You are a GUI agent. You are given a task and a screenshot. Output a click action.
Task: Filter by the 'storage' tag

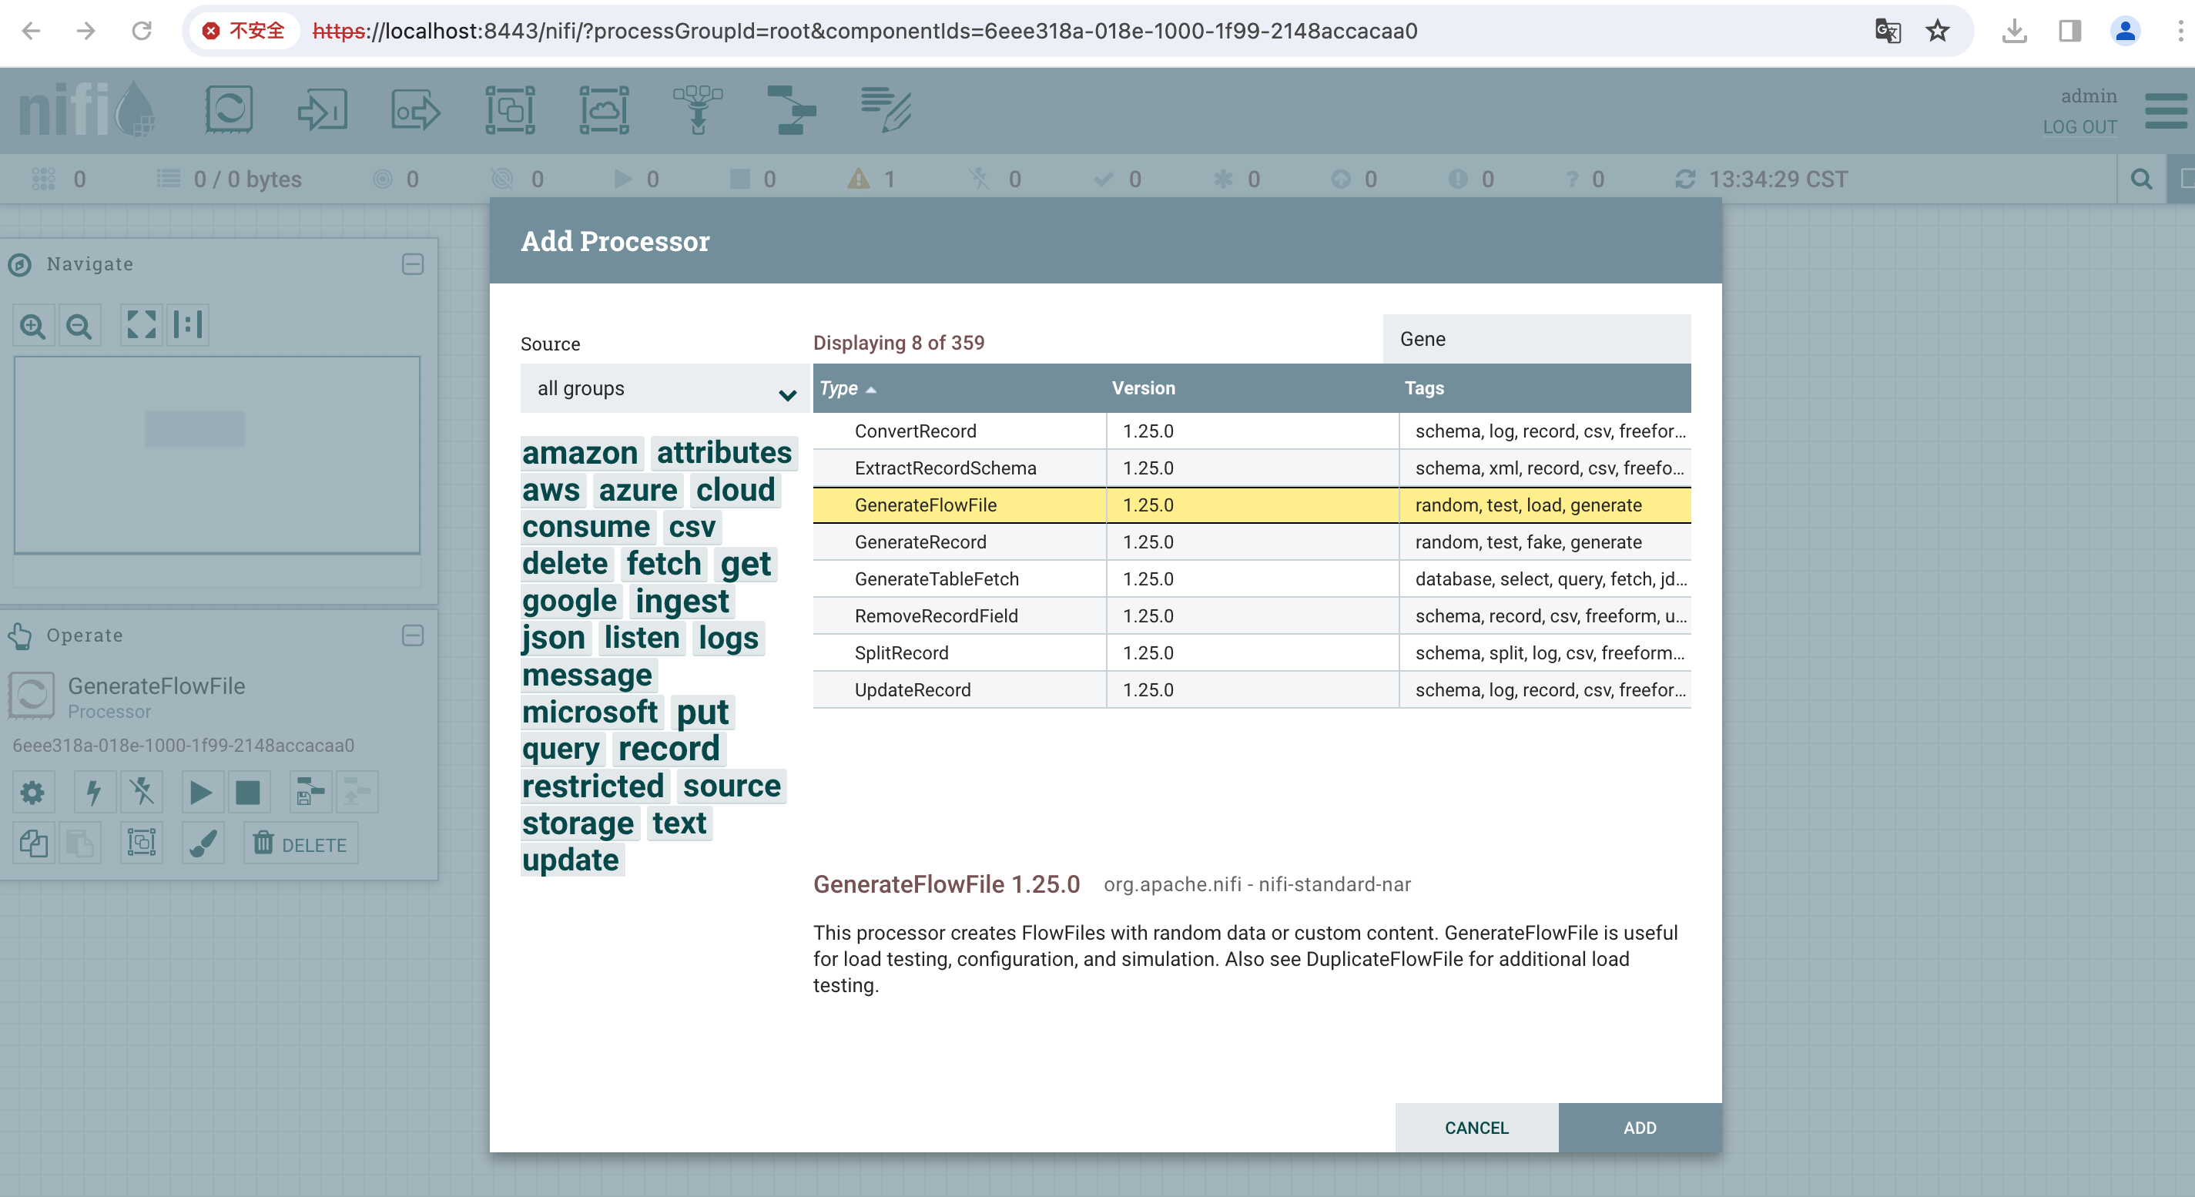click(578, 823)
